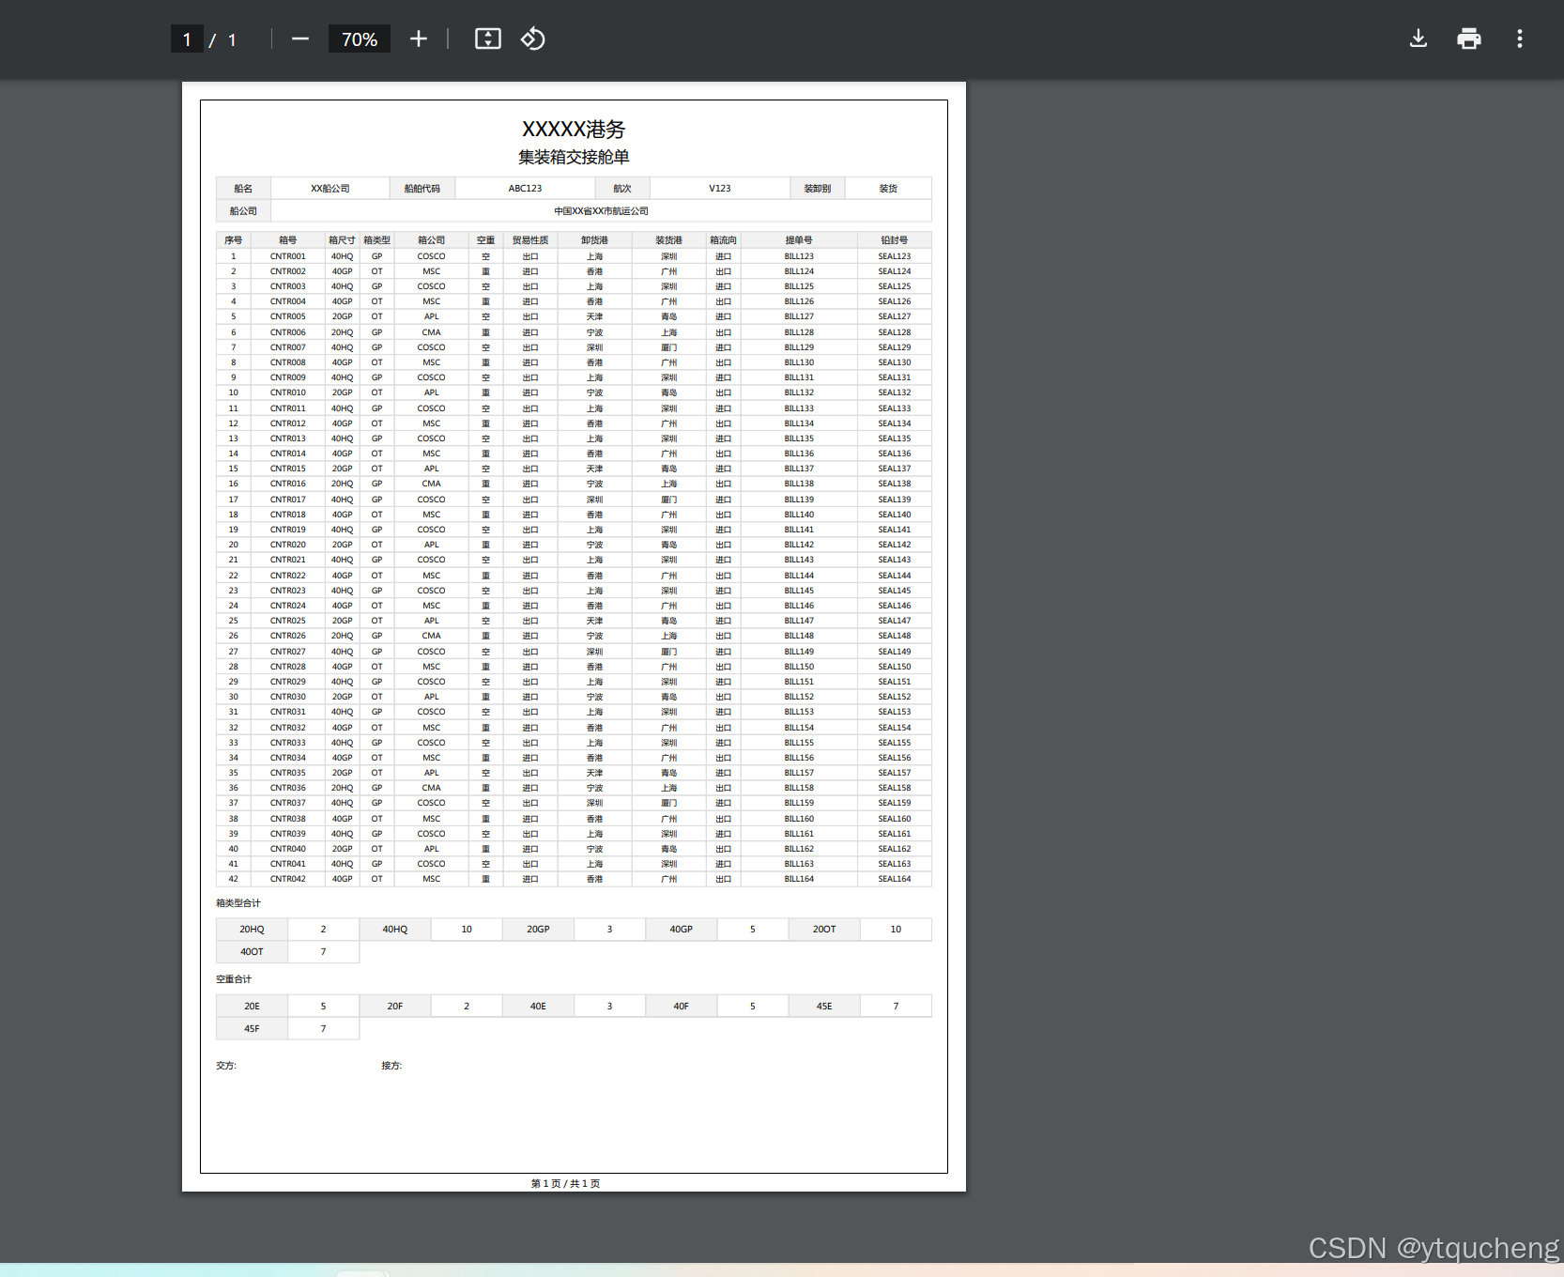This screenshot has height=1277, width=1564.
Task: Click the subtitle 集装箱交接舱单
Action: [574, 157]
